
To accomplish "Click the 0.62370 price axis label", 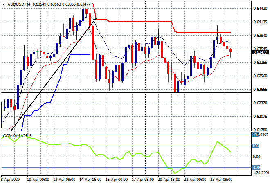I will 260,103.
